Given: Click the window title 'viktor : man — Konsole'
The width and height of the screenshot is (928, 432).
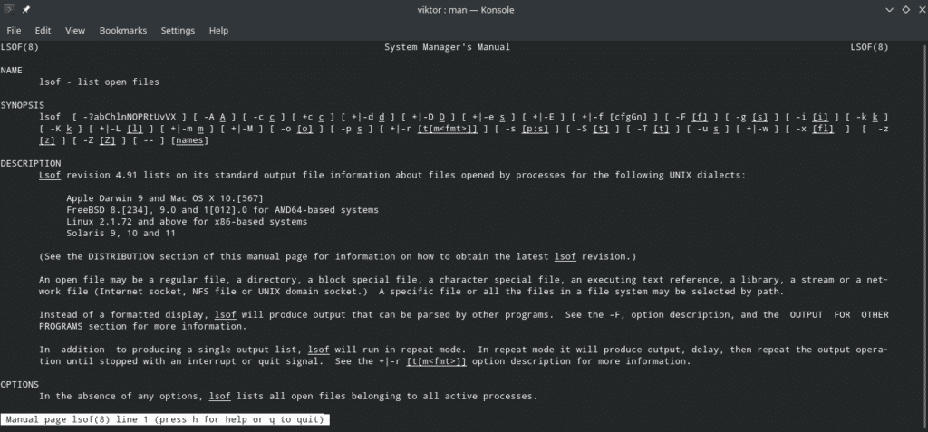Looking at the screenshot, I should (463, 10).
